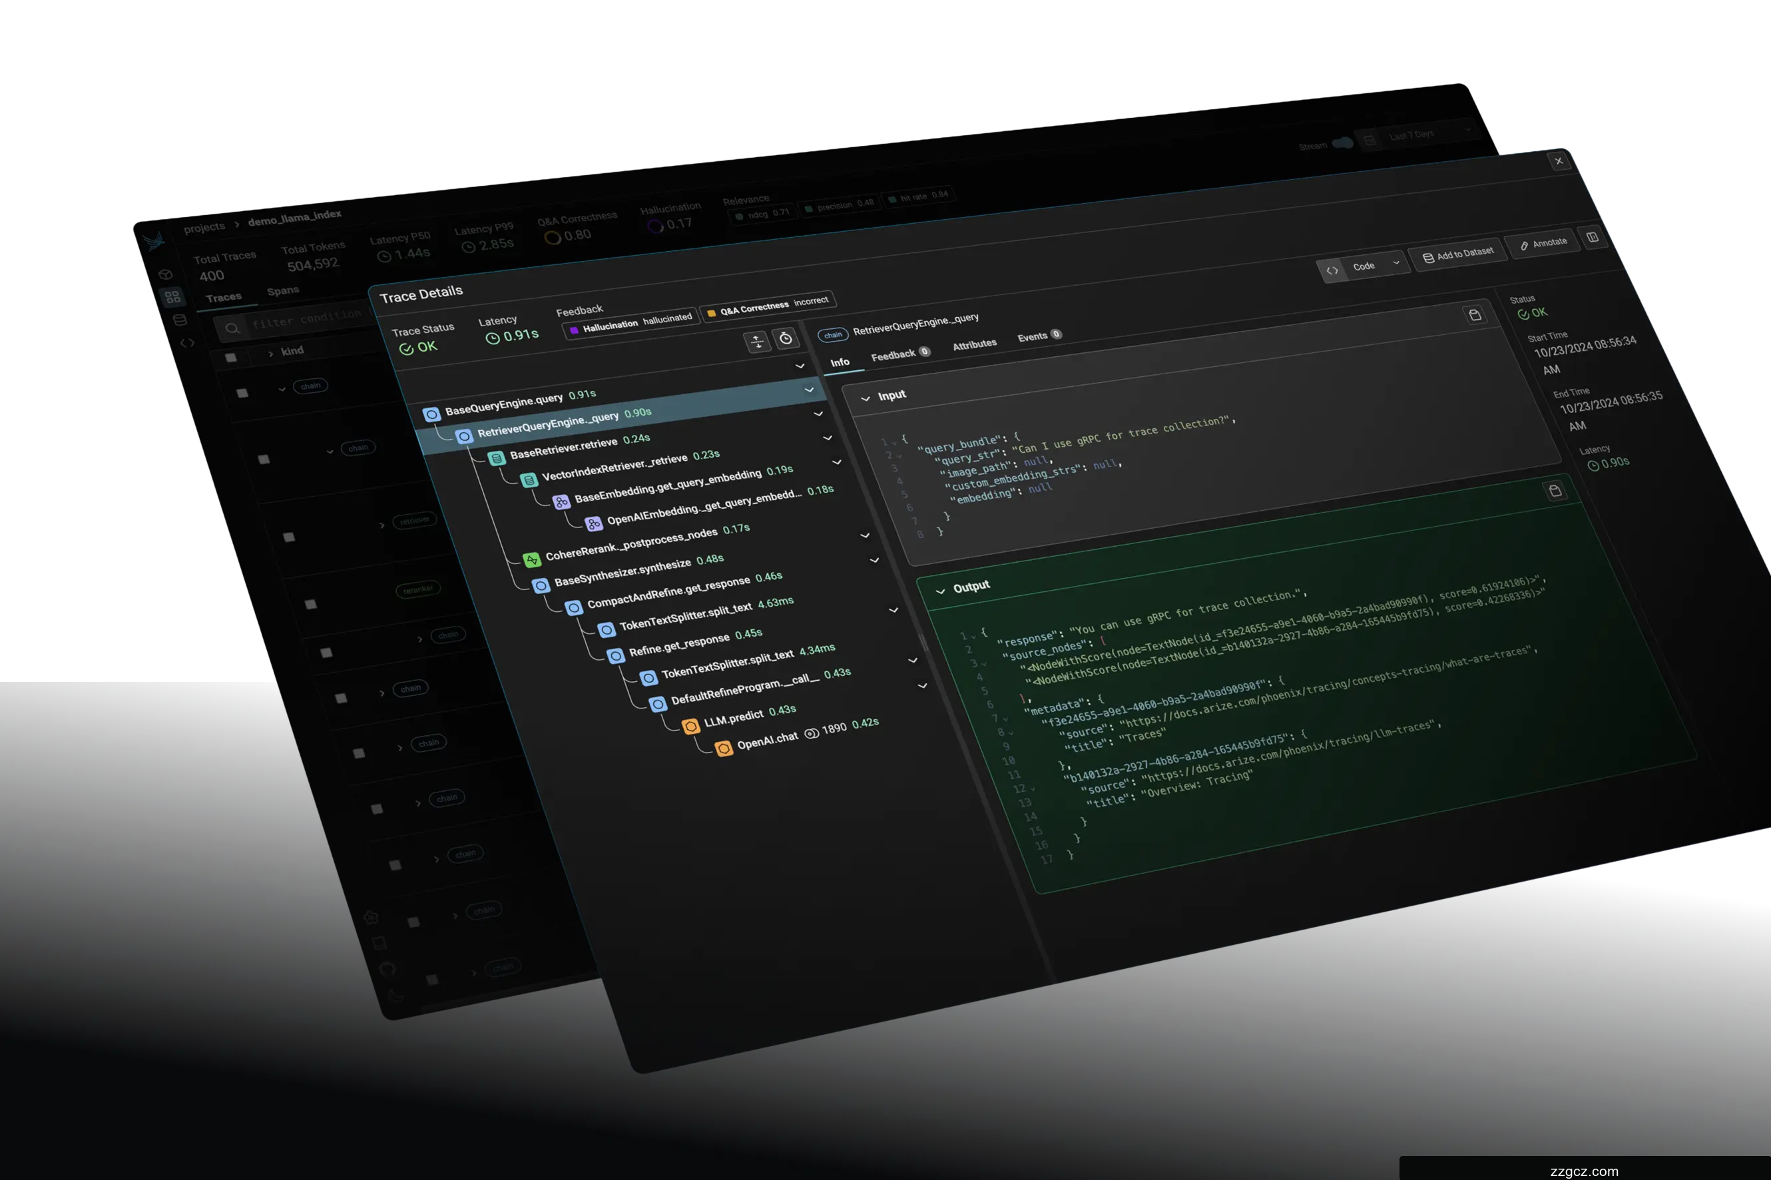The width and height of the screenshot is (1771, 1180).
Task: Click the CohereRerank reranker span icon
Action: point(532,560)
